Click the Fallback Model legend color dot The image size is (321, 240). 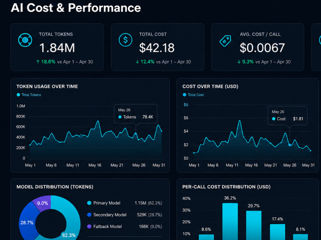89,227
